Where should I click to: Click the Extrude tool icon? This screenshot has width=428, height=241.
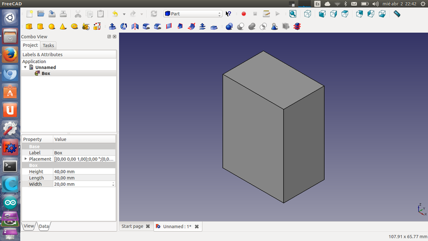(x=112, y=26)
